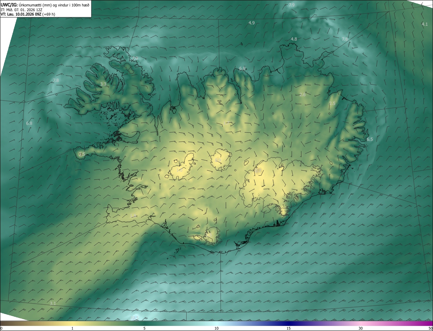The image size is (433, 331).
Task: Click the 4.9 value label on the map
Action: (x=251, y=23)
